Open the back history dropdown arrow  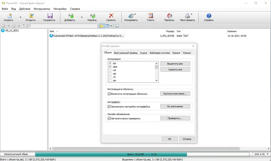9,26
